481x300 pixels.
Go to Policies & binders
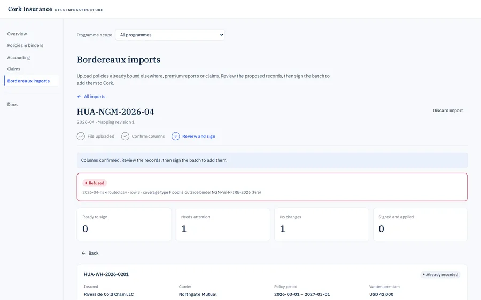25,45
